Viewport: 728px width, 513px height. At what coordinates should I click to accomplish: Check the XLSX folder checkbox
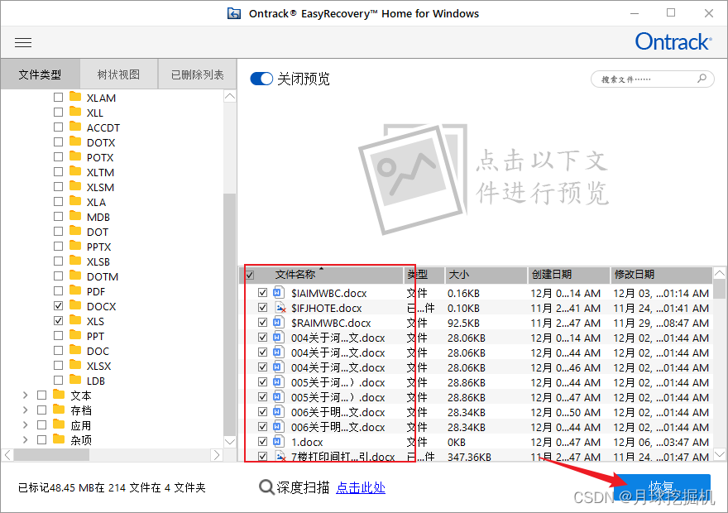pos(58,365)
